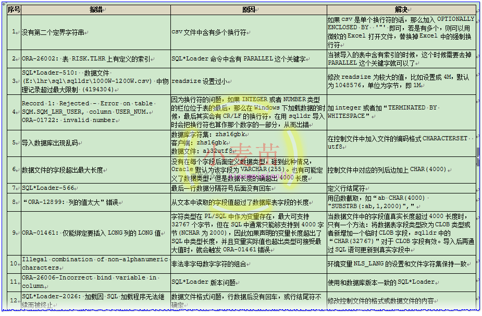Screen dimensions: 482x316
Task: Select the ORA-01461 LONG 值 error cell
Action: click(96, 233)
